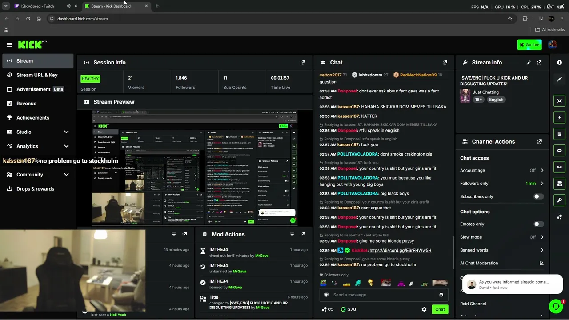Click the Stream Preview thumbnail
Screen dimensions: 569x320
195,168
